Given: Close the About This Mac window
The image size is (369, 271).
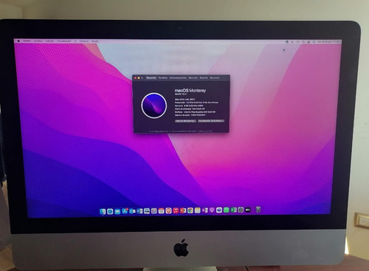Looking at the screenshot, I should 135,78.
